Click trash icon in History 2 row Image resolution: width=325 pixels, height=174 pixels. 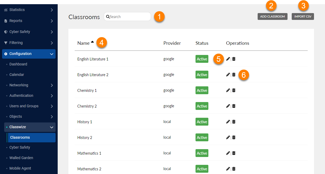coord(234,138)
